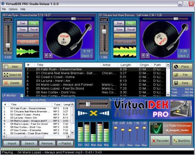
Task: Open BurnDisc tool
Action: click(x=182, y=141)
